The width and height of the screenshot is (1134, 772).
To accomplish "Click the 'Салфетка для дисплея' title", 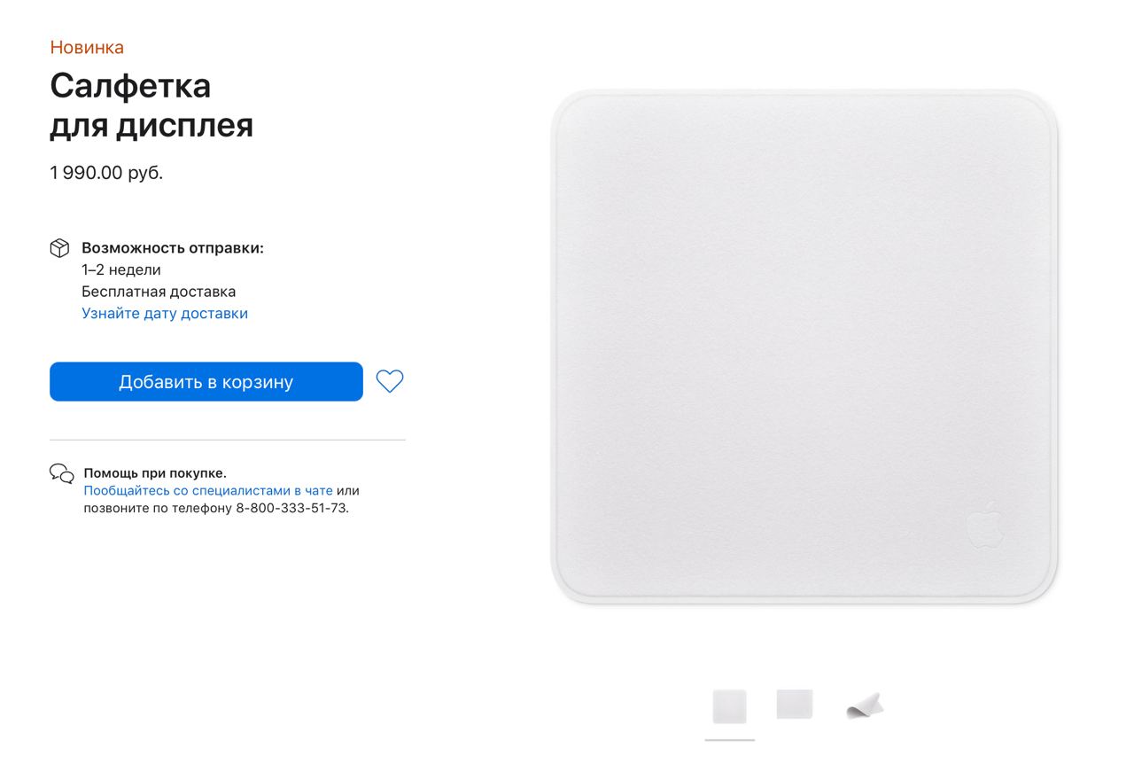I will point(151,105).
